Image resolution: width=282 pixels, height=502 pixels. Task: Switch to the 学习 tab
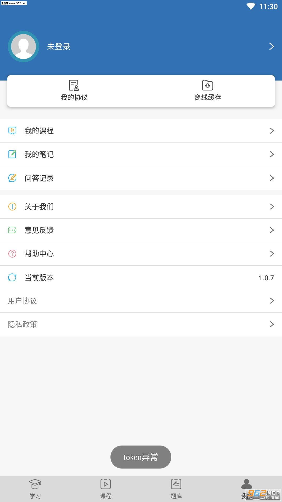(35, 489)
